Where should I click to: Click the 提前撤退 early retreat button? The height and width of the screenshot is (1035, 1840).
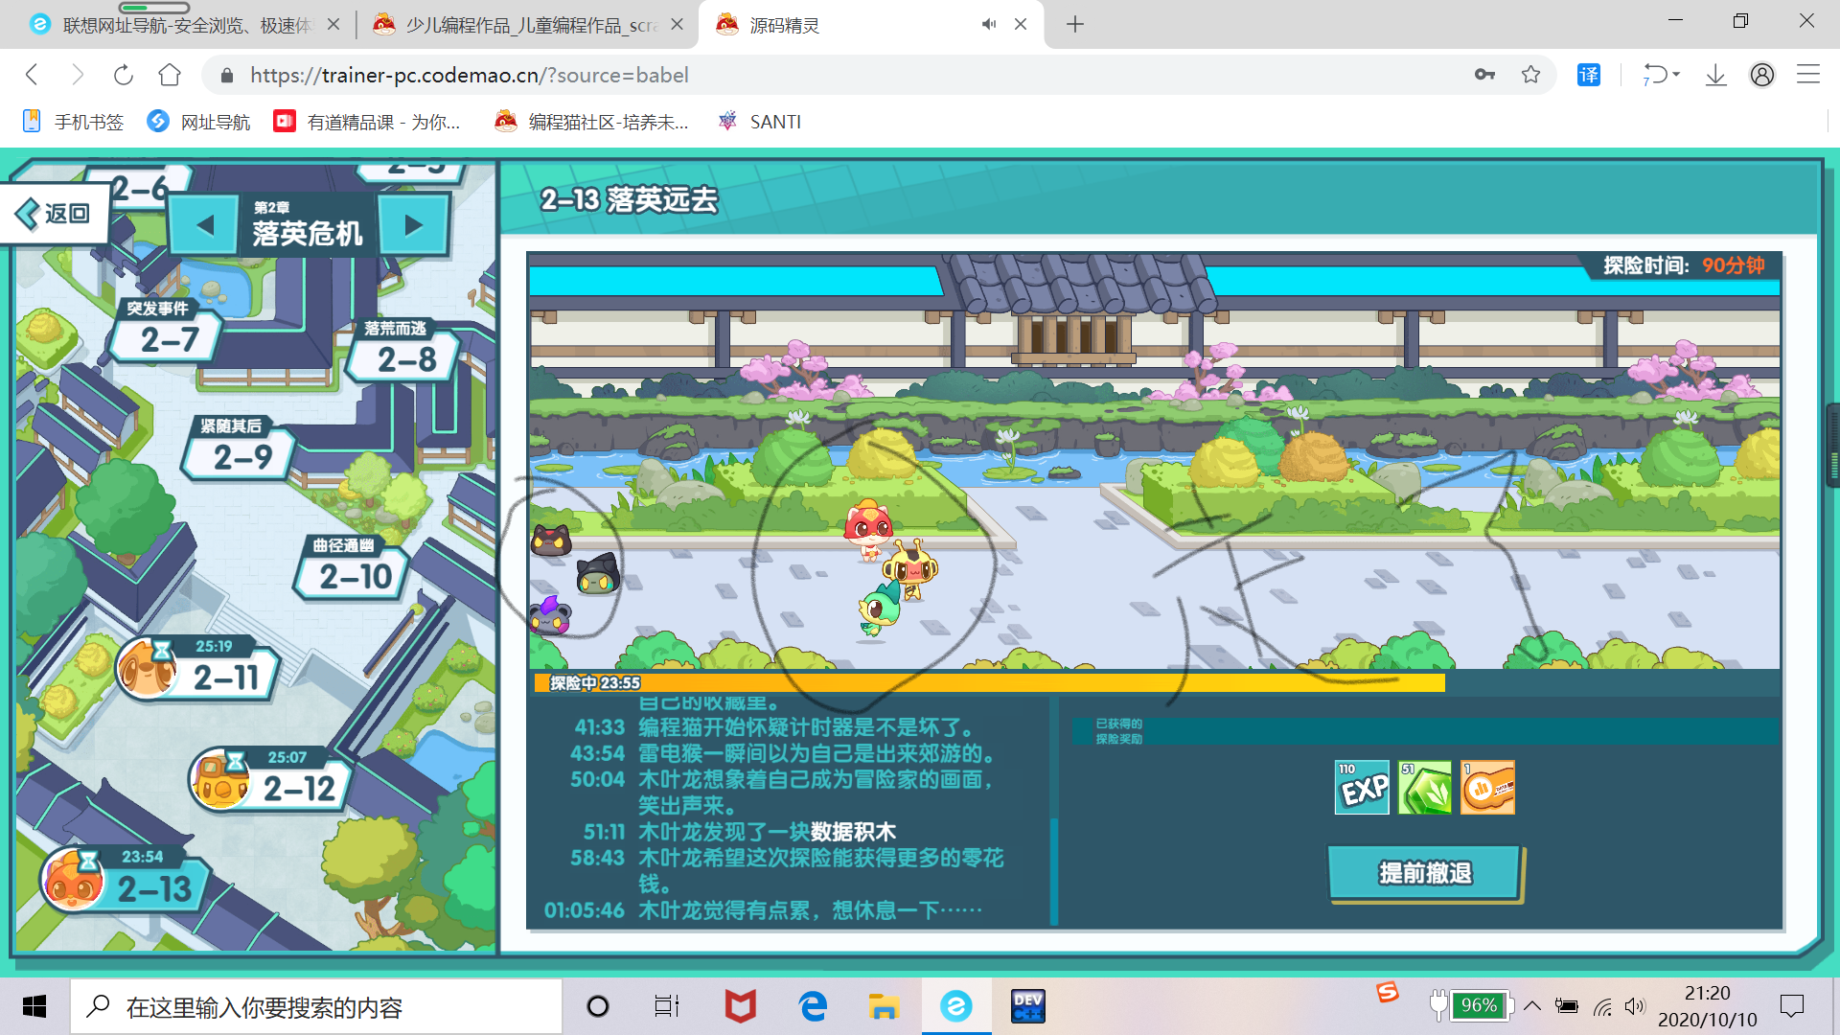[x=1425, y=873]
